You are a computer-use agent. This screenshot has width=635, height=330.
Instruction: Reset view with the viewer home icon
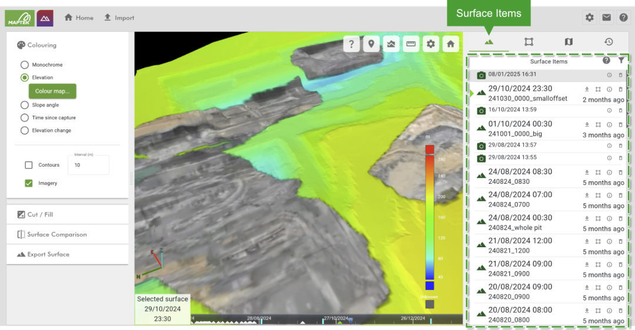pyautogui.click(x=450, y=44)
